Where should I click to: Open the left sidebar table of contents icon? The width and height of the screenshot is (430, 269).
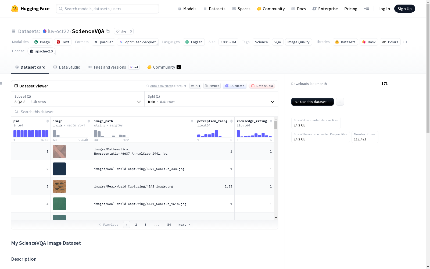pyautogui.click(x=1, y=83)
